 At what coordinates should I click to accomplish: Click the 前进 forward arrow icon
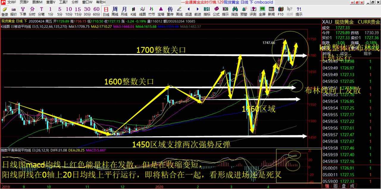tap(198, 11)
